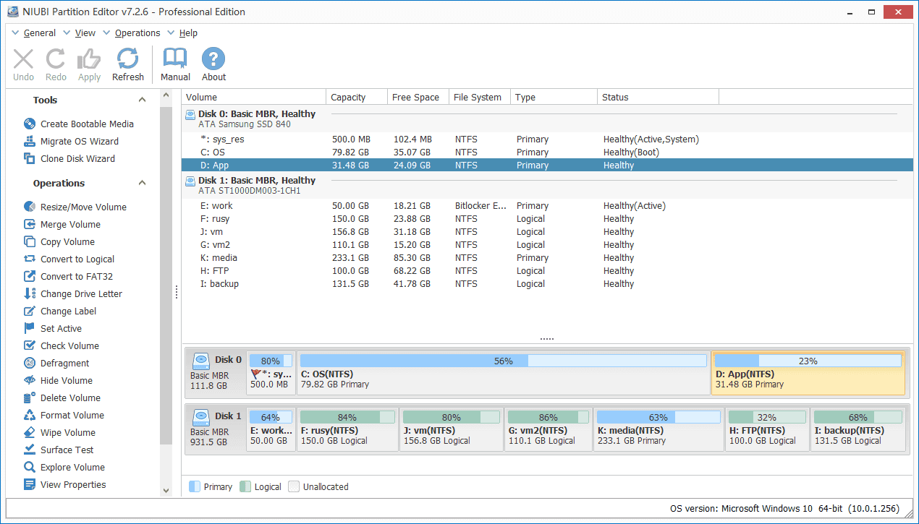Click the Defragment icon in Operations
This screenshot has height=524, width=919.
point(30,364)
